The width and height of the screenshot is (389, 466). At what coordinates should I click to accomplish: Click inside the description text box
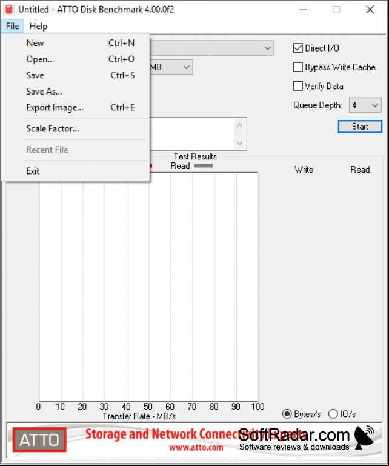coord(193,134)
